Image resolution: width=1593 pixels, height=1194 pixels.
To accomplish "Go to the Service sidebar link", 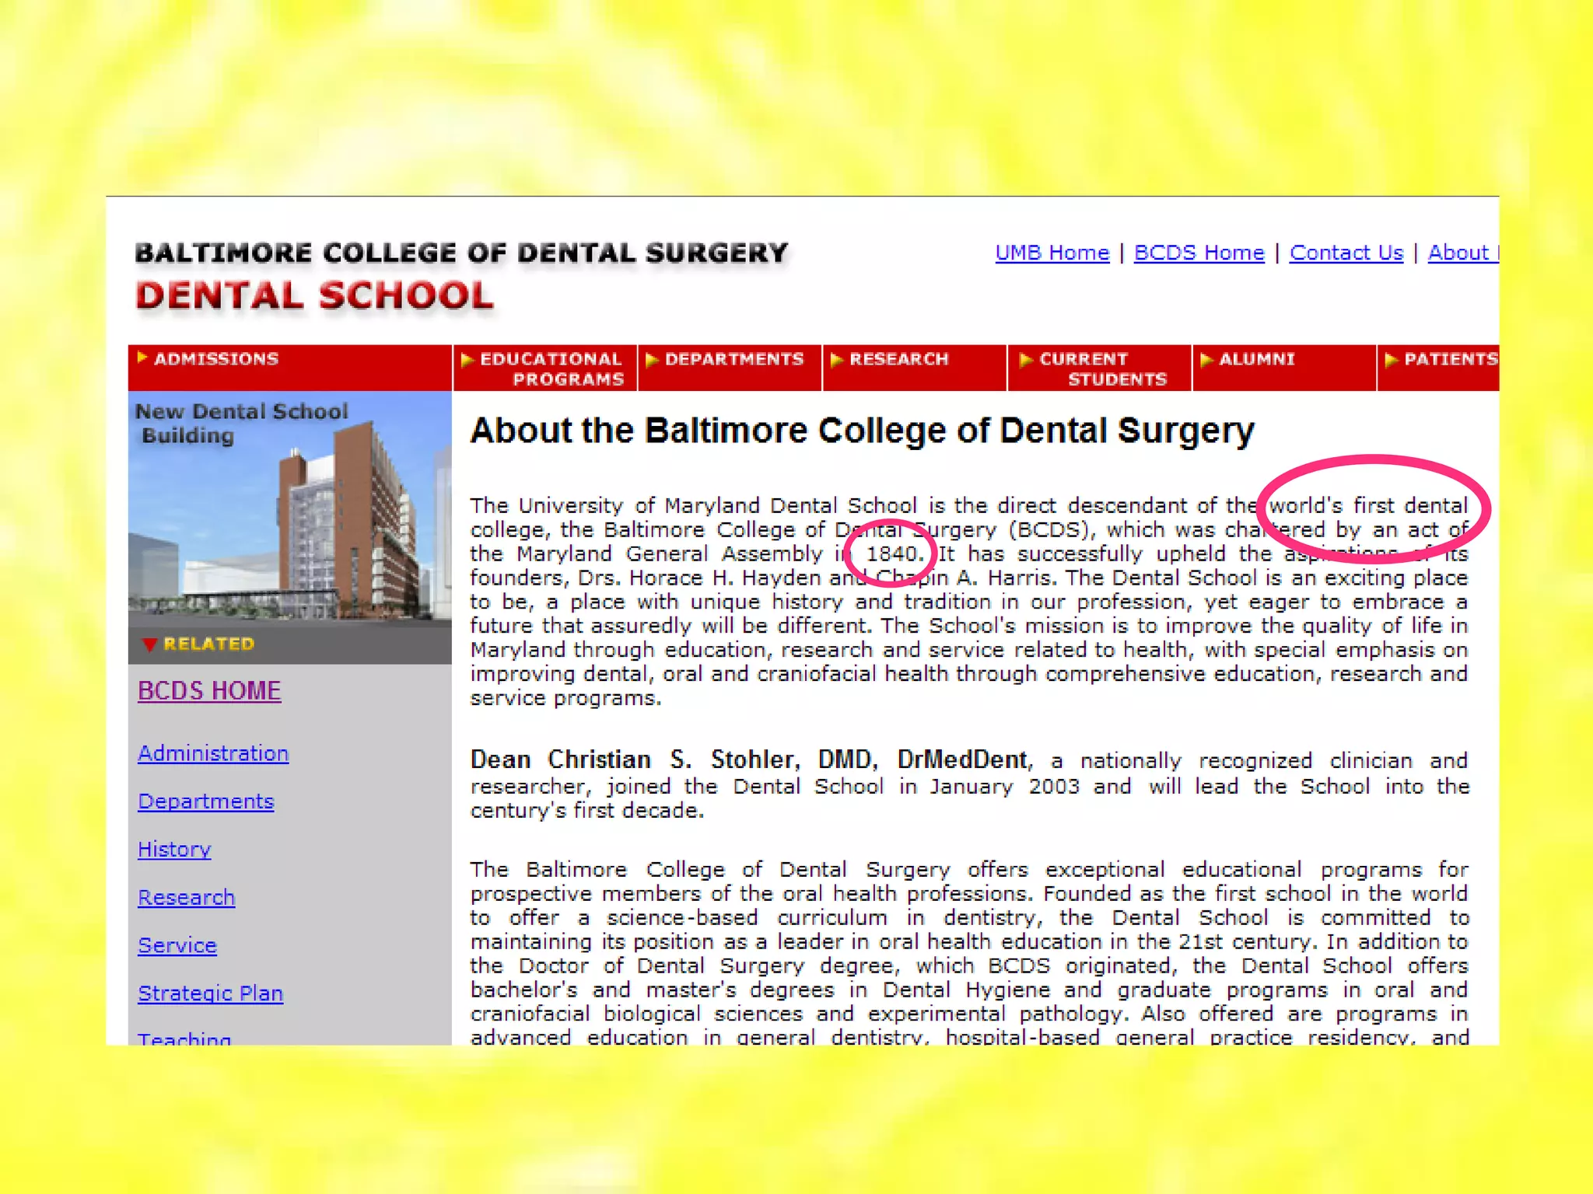I will pos(177,945).
